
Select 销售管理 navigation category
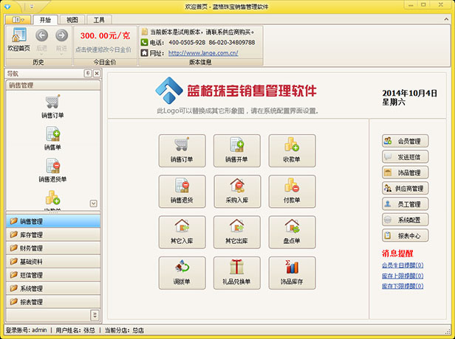53,221
